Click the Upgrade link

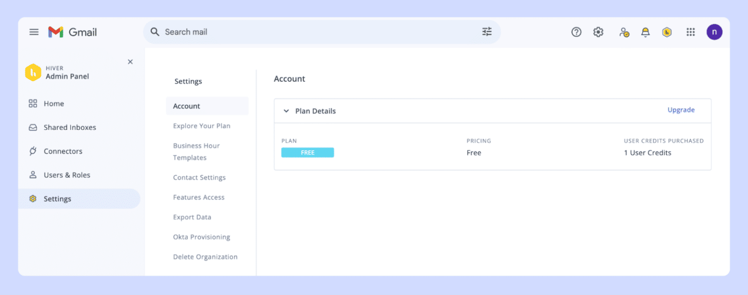pos(681,110)
